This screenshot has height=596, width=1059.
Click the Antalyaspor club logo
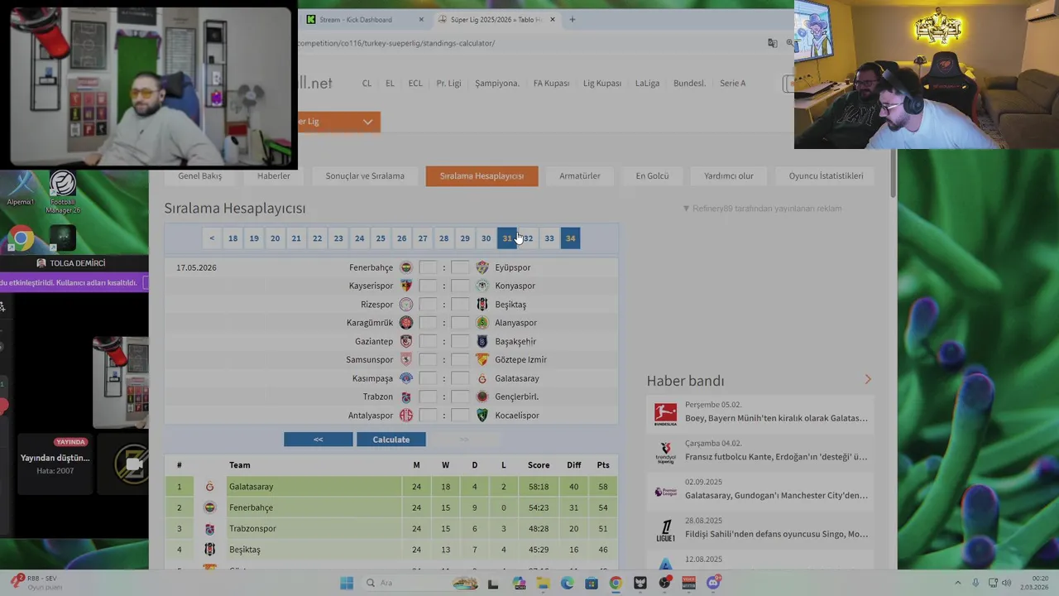pyautogui.click(x=406, y=416)
